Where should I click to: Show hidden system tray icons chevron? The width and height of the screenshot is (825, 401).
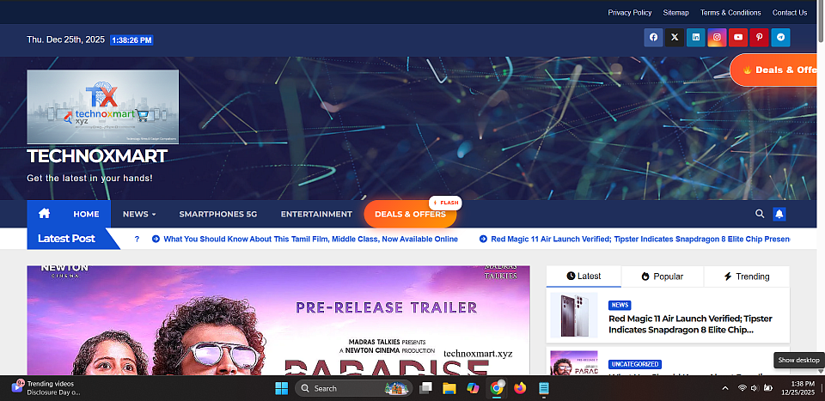[724, 388]
